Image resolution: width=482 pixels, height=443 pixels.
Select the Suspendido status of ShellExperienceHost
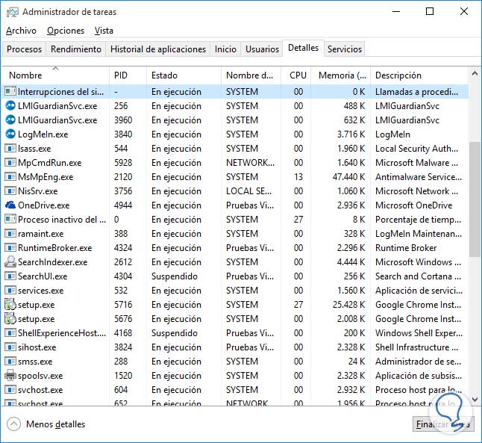coord(175,332)
